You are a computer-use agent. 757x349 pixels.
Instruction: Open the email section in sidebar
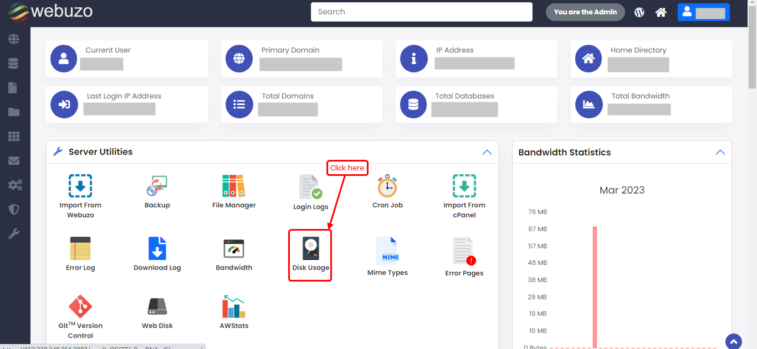(14, 161)
